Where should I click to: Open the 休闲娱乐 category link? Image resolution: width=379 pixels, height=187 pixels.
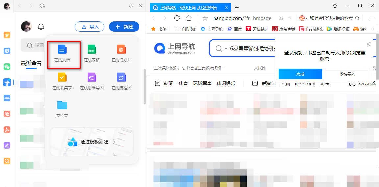[226, 83]
